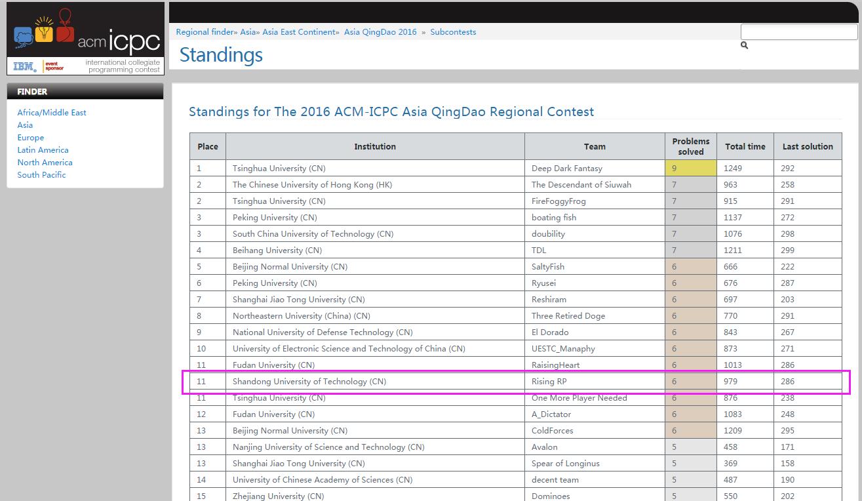Select Africa/Middle East in Finder

52,112
